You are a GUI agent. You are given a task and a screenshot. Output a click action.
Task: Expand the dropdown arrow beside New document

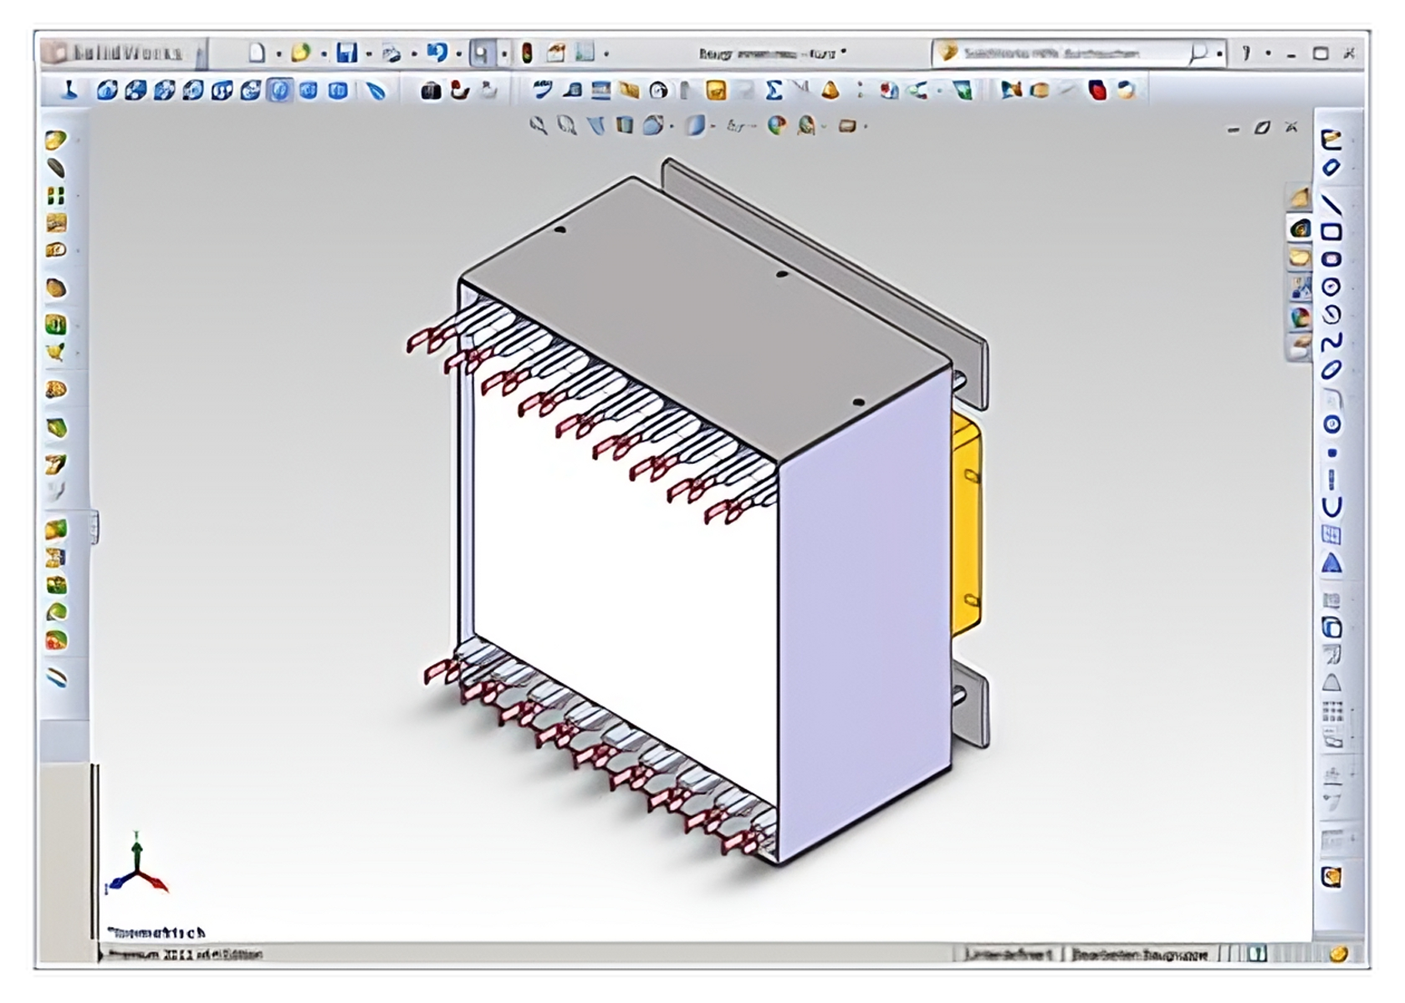(x=278, y=54)
